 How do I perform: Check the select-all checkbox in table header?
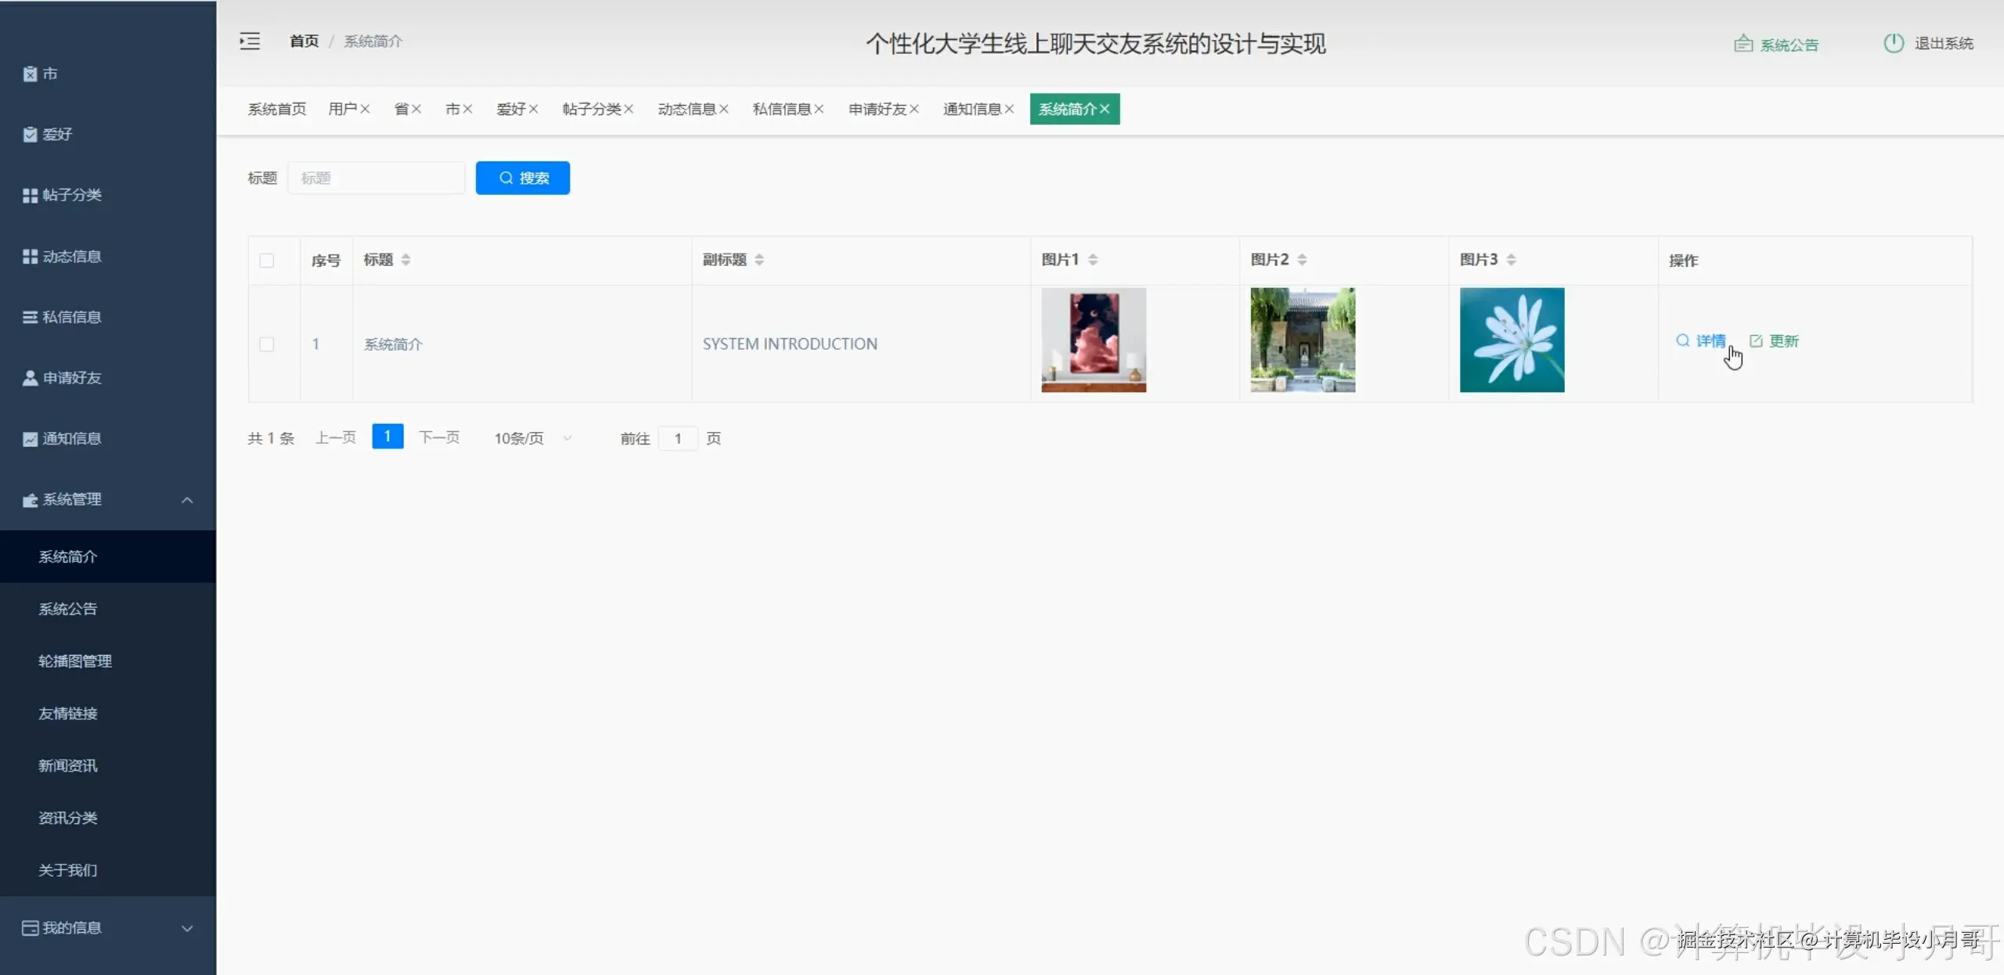coord(267,261)
